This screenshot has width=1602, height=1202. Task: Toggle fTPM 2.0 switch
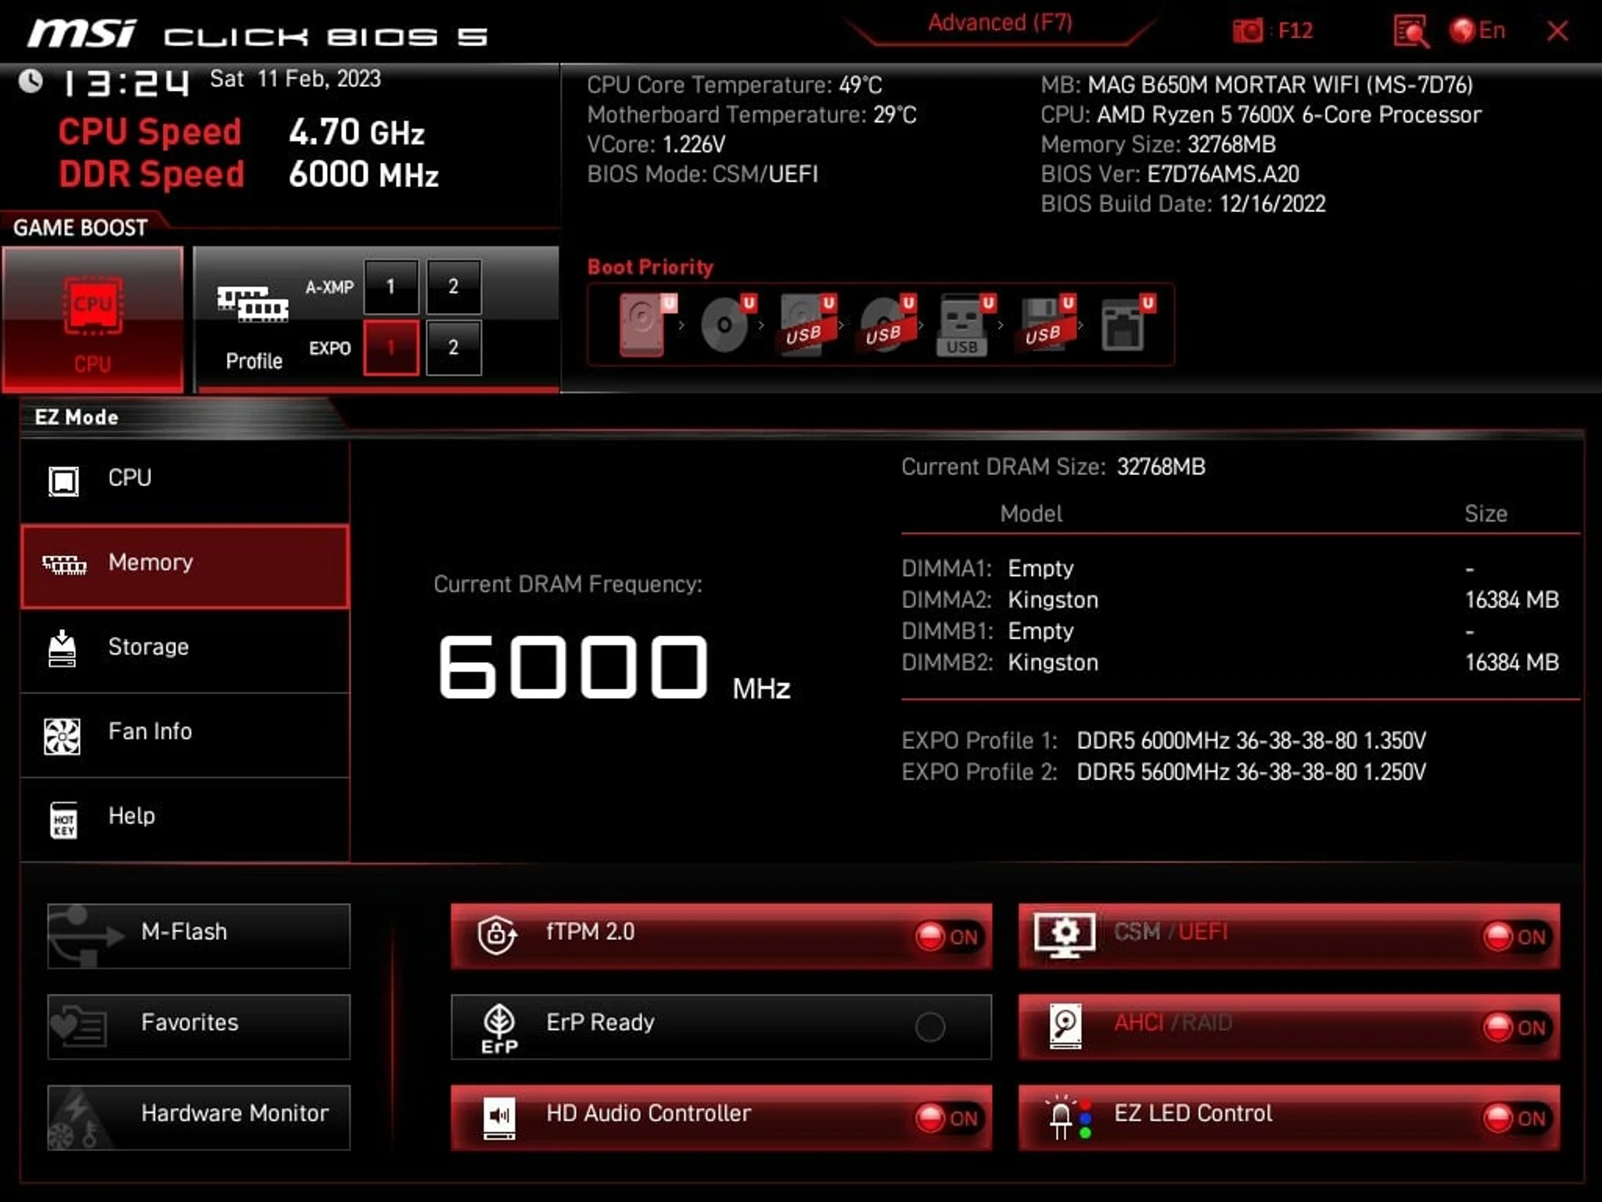pos(948,937)
